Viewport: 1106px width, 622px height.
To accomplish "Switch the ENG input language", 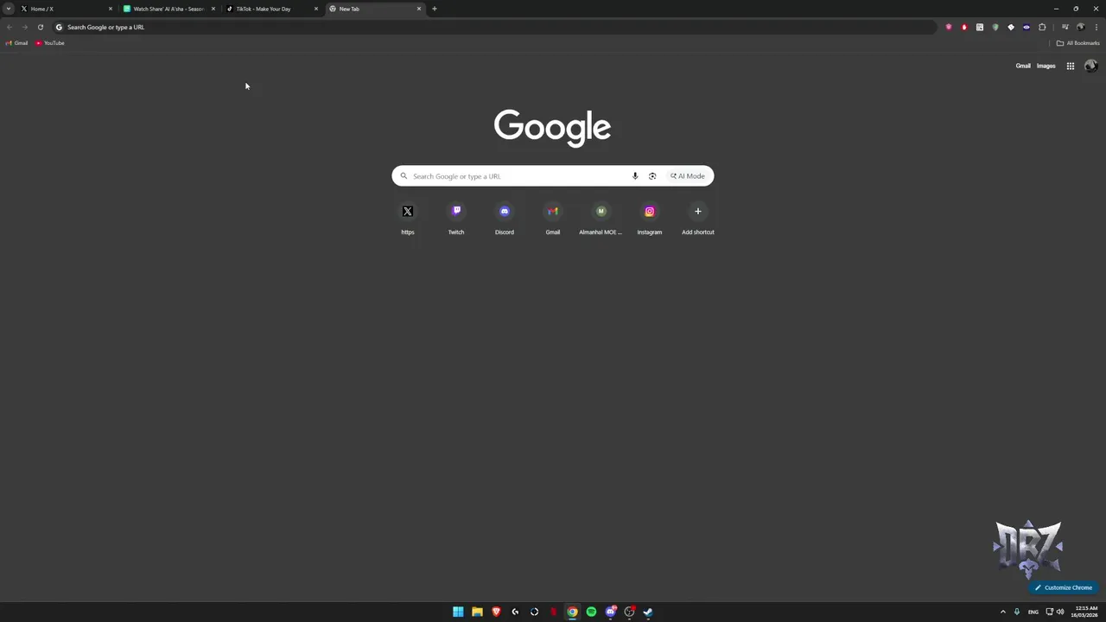I will point(1033,612).
